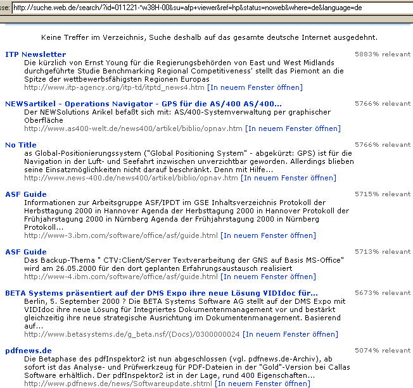
Task: Open the No Title search result
Action: 21,145
